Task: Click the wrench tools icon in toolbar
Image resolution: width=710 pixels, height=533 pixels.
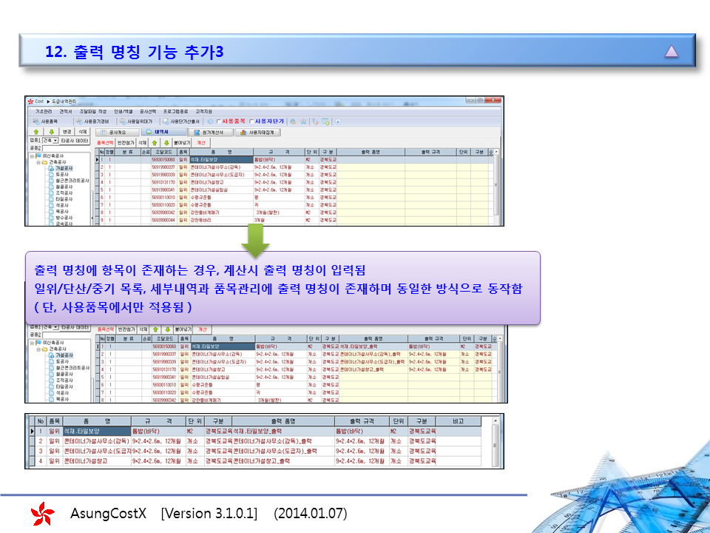Action: 304,121
